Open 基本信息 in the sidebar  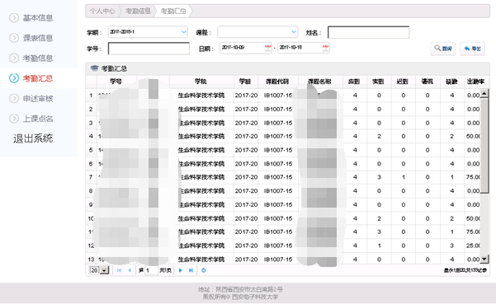click(x=38, y=18)
